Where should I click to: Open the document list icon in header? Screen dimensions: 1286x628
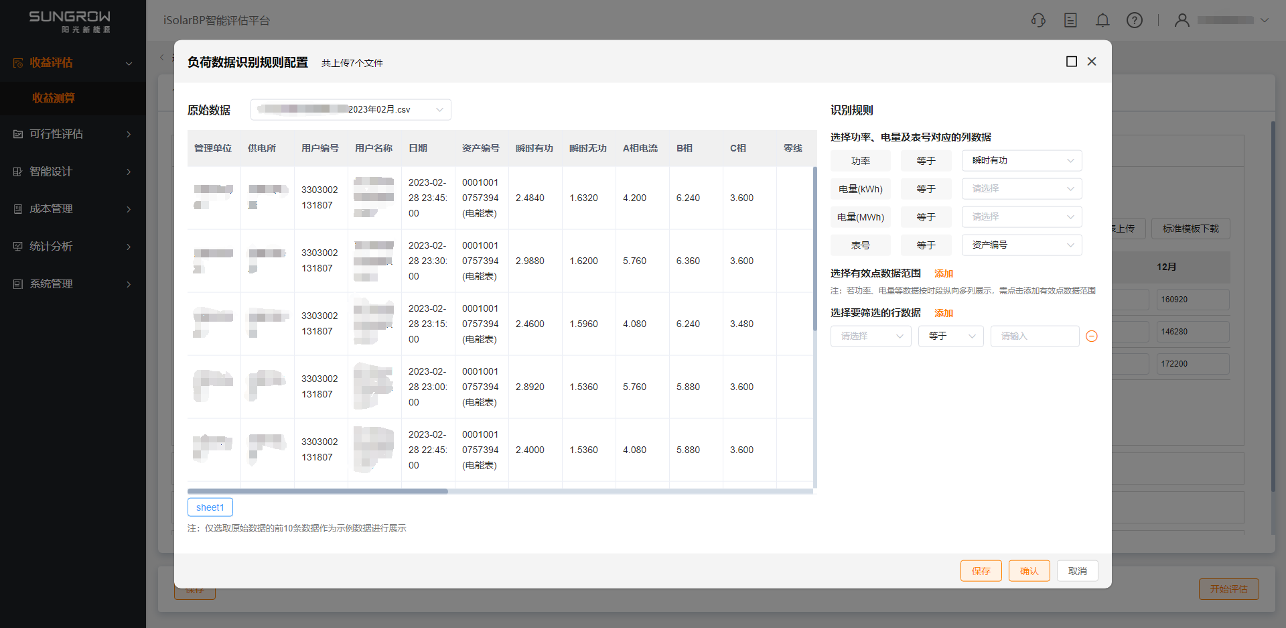pyautogui.click(x=1070, y=20)
